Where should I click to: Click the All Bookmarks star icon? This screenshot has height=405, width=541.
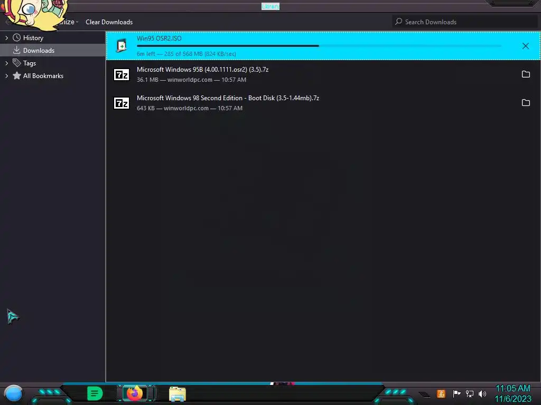click(x=16, y=75)
